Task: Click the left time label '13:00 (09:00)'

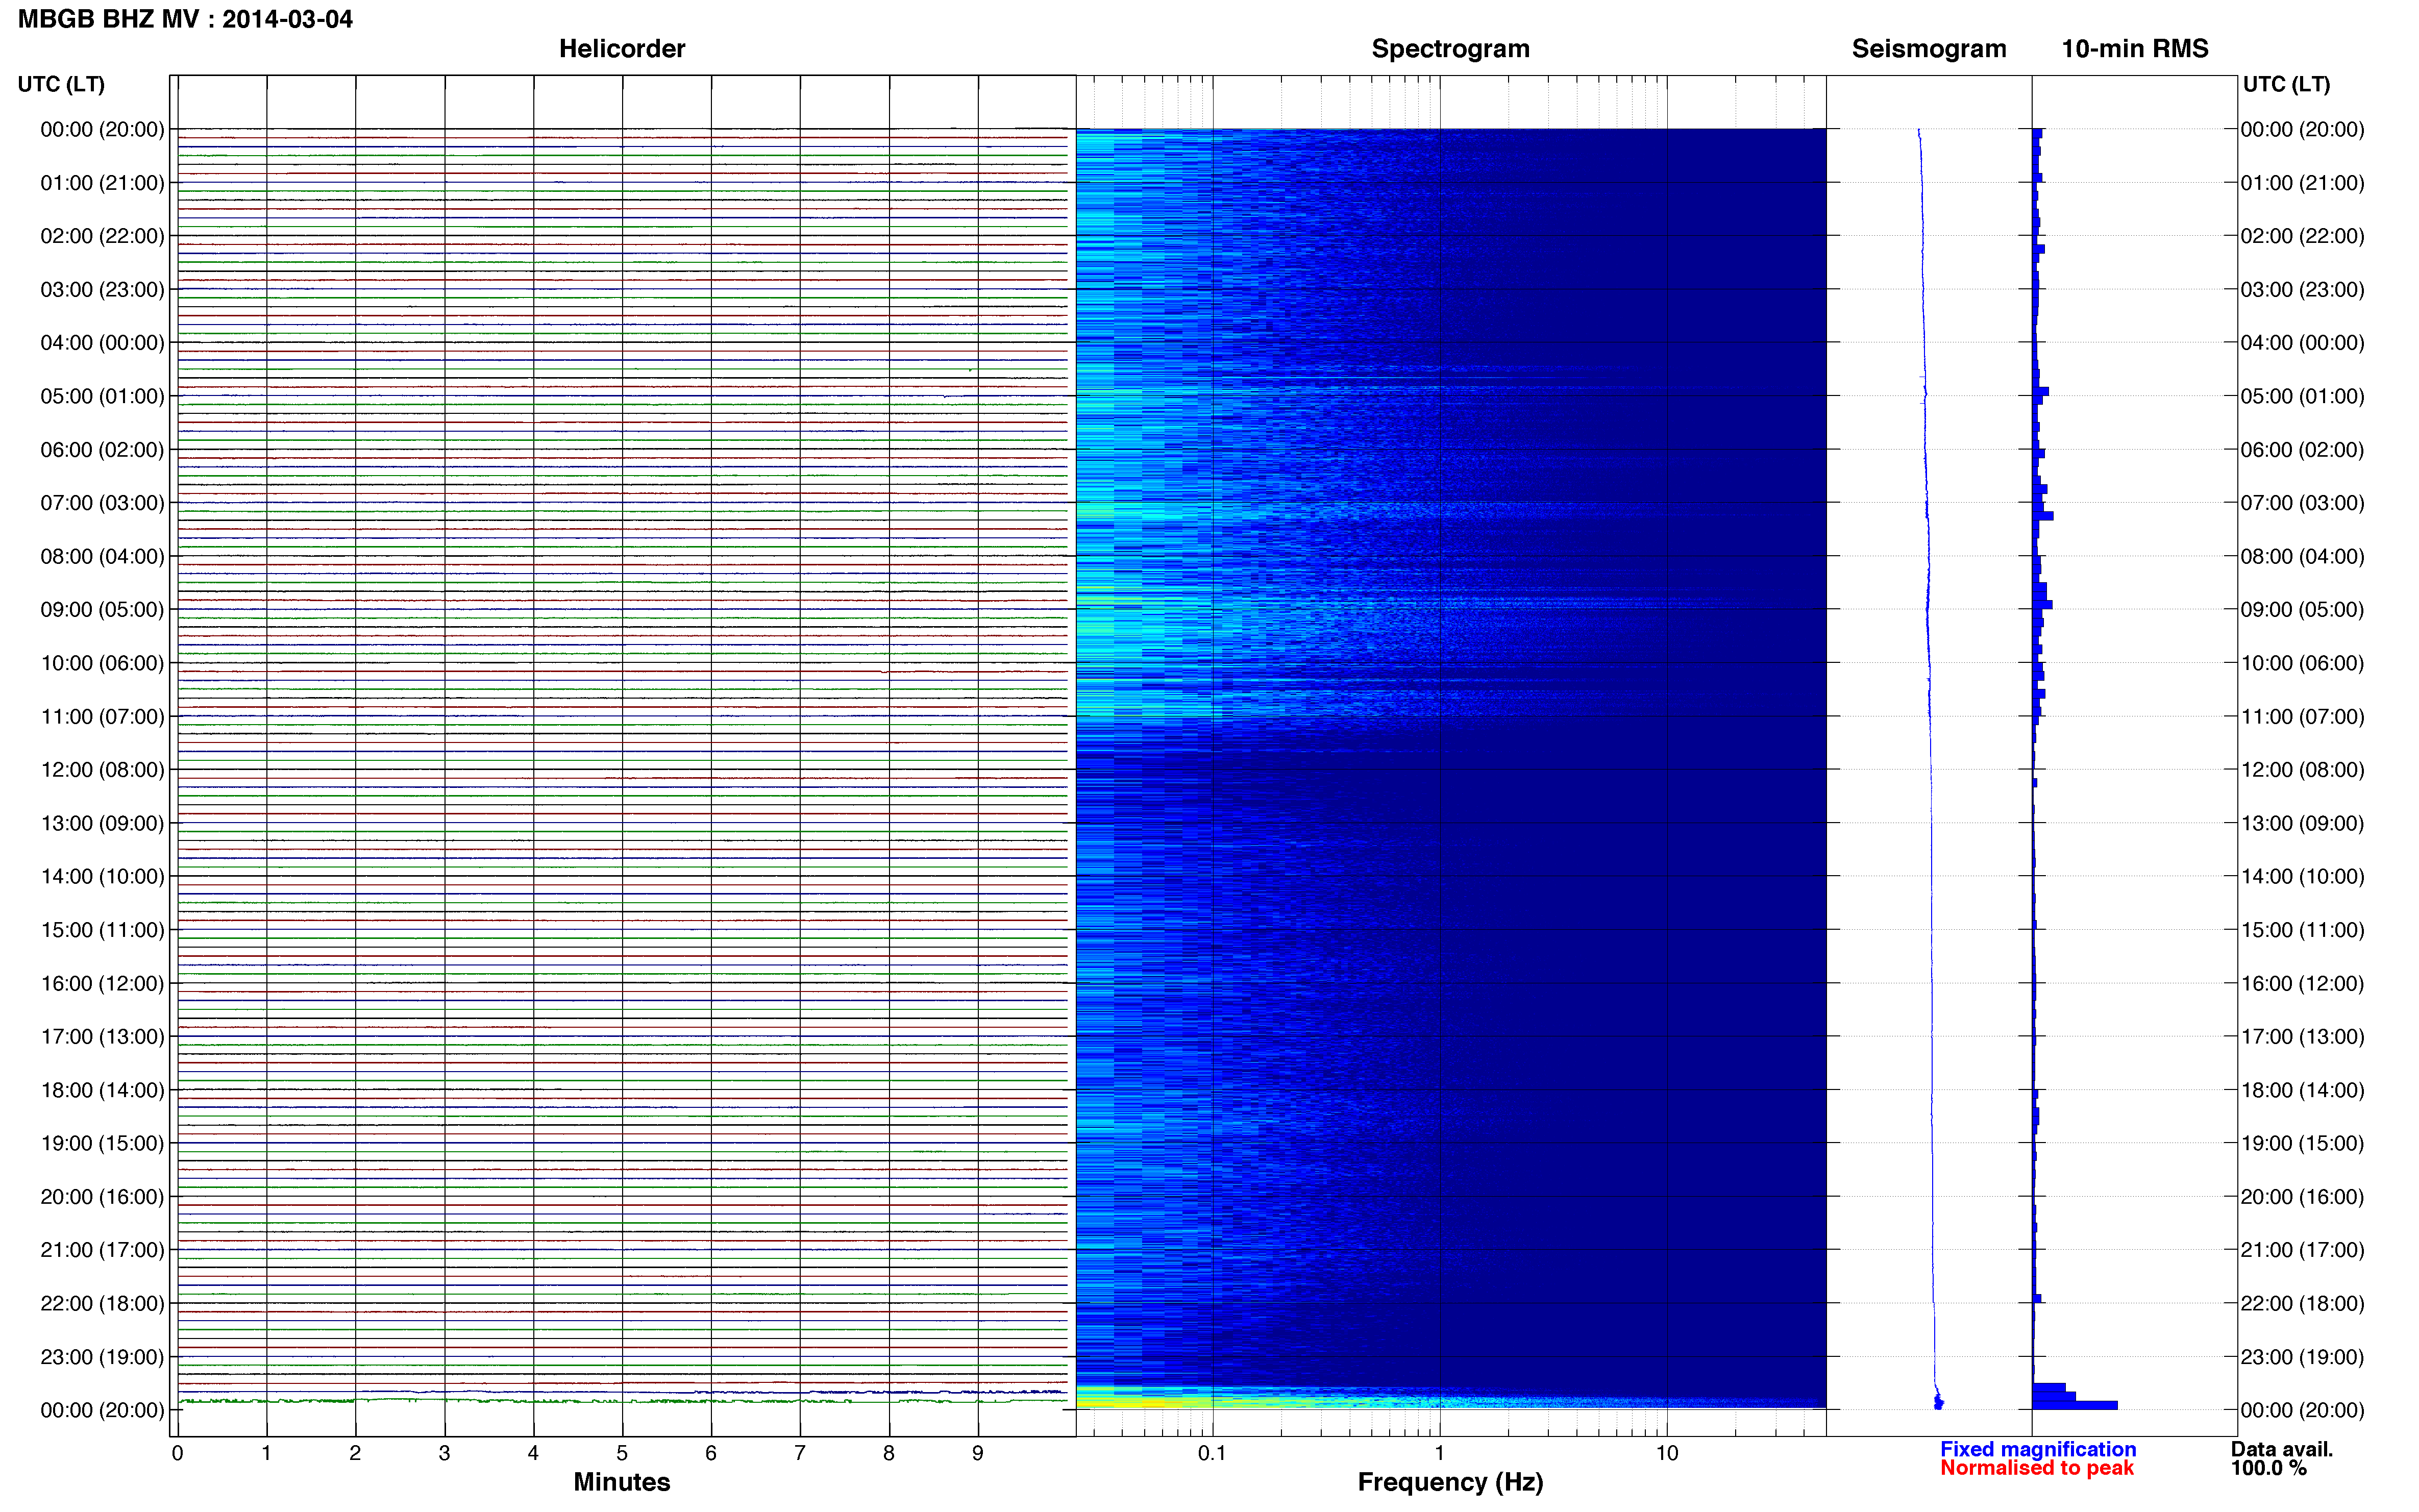Action: pyautogui.click(x=102, y=823)
